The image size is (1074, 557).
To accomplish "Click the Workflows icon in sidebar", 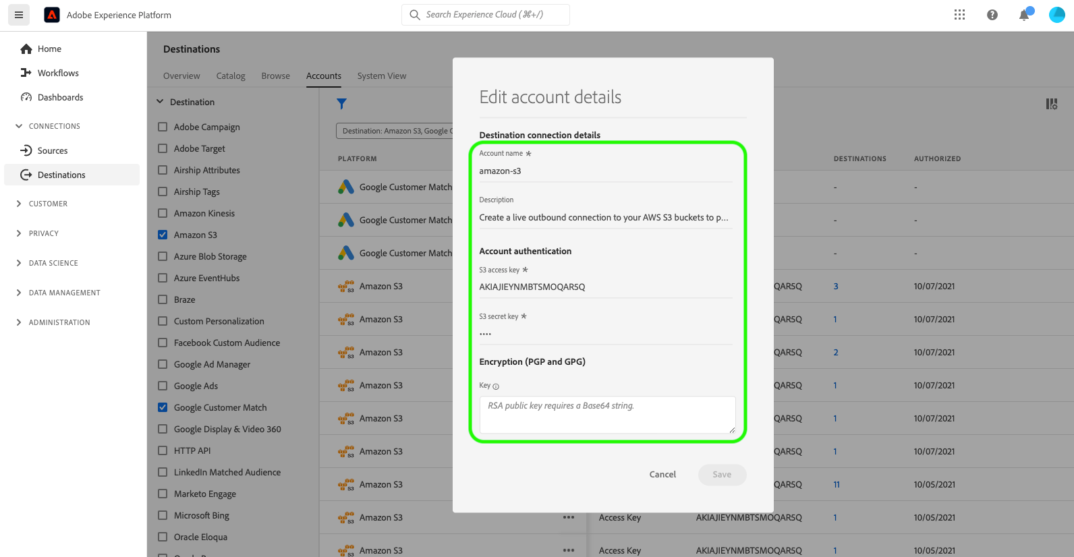I will click(x=26, y=73).
